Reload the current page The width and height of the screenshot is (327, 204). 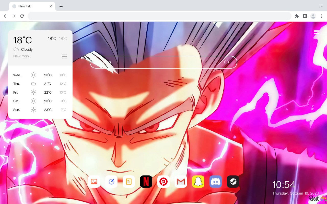click(x=22, y=16)
